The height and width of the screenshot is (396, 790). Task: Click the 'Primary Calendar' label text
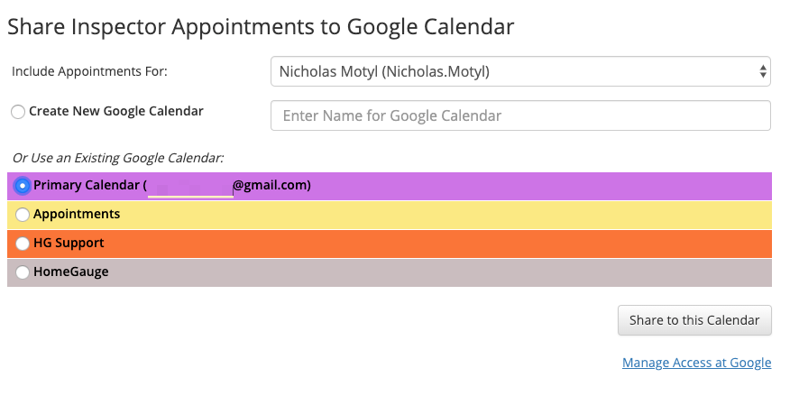pyautogui.click(x=86, y=186)
